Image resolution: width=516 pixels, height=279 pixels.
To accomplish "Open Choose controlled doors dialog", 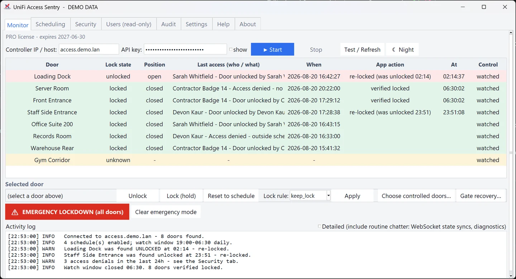I will click(x=416, y=196).
